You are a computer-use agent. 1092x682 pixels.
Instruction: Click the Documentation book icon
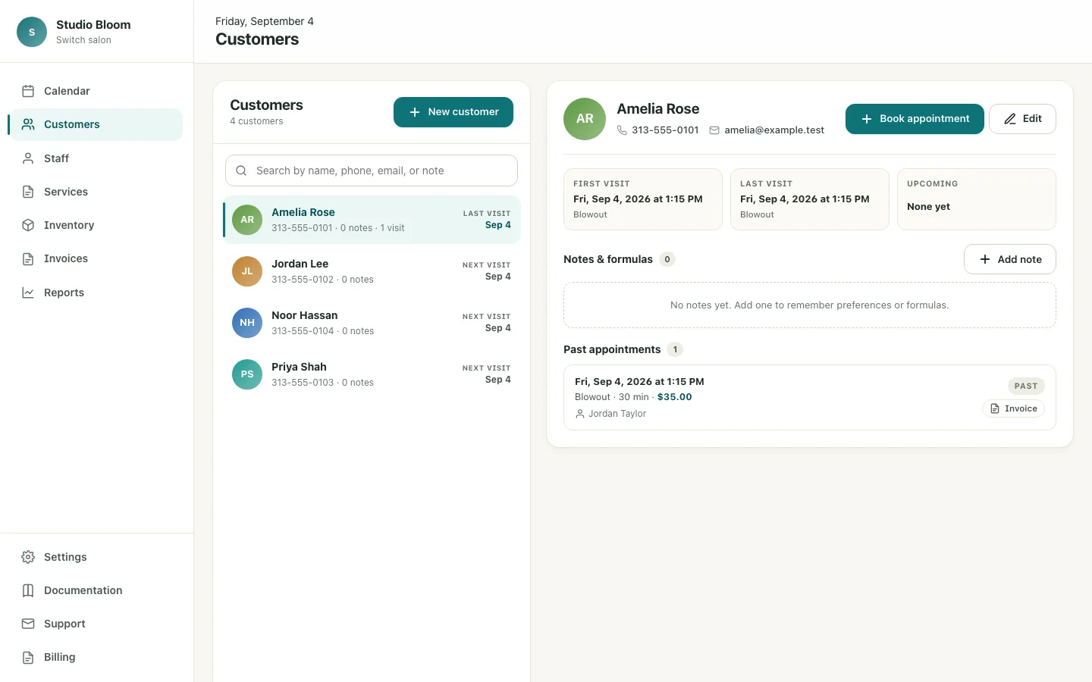28,590
